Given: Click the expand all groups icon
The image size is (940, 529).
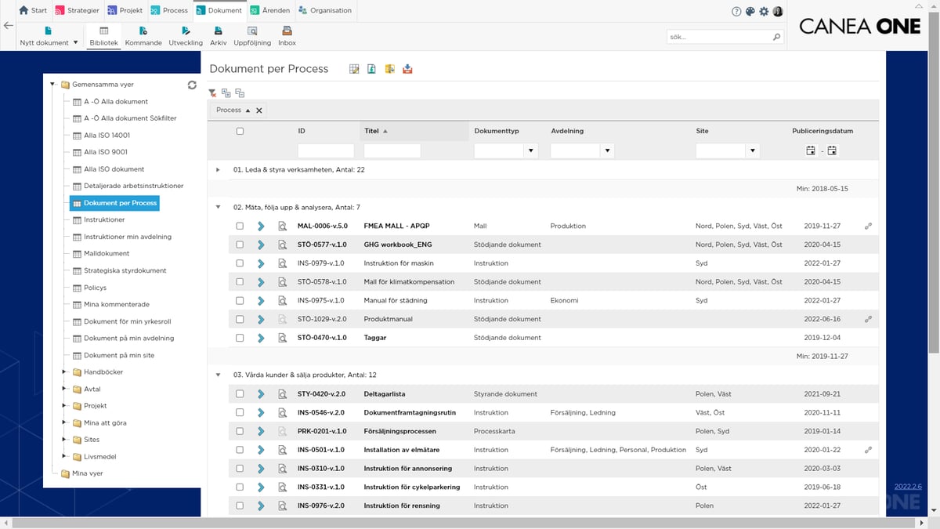Looking at the screenshot, I should (226, 92).
